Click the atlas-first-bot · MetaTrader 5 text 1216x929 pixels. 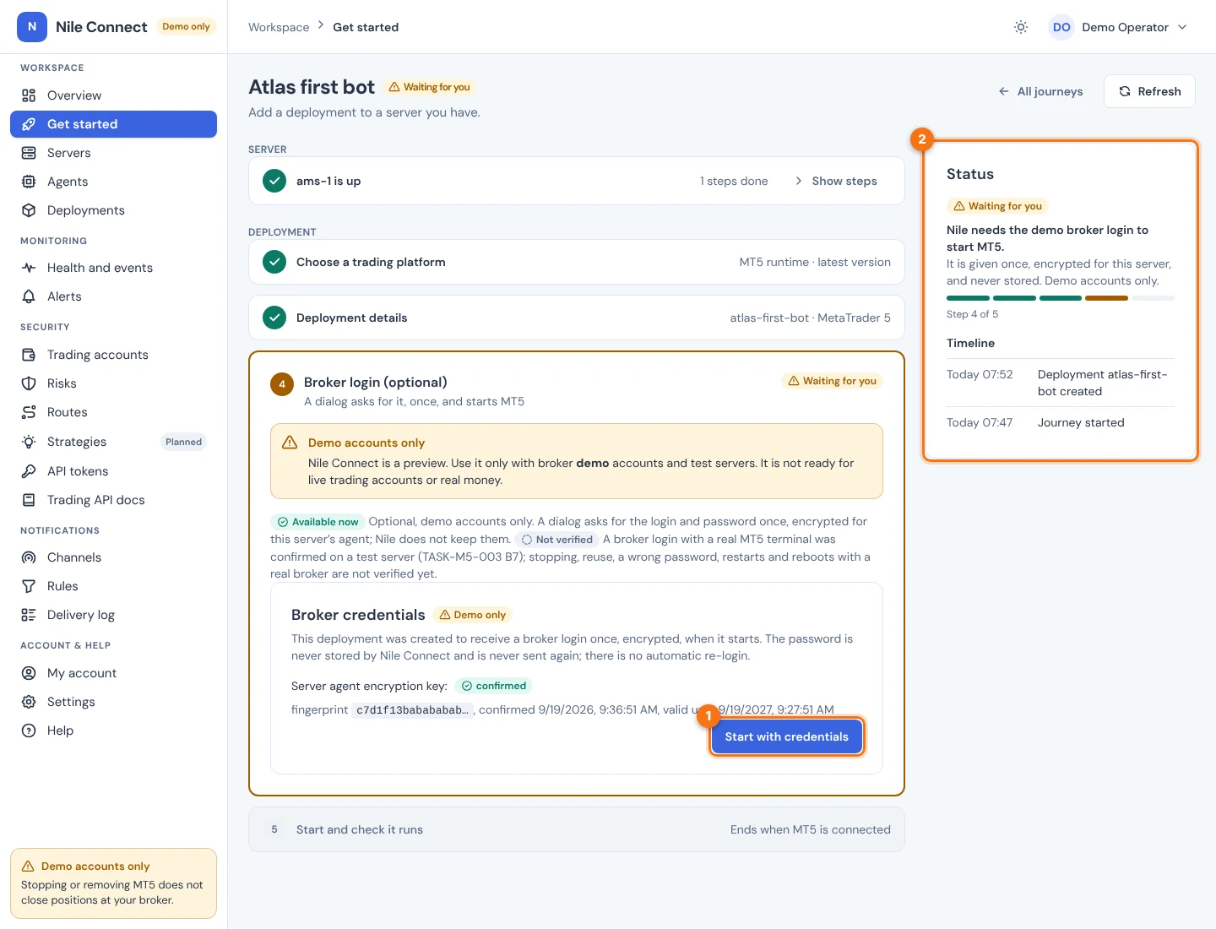pyautogui.click(x=810, y=318)
